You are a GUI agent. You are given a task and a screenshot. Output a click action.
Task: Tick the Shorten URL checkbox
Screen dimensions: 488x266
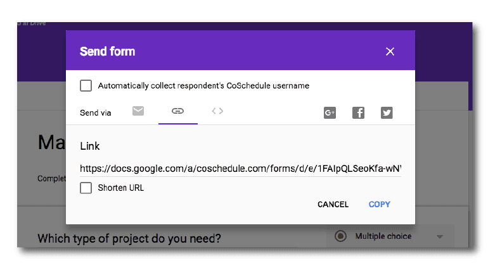(86, 188)
